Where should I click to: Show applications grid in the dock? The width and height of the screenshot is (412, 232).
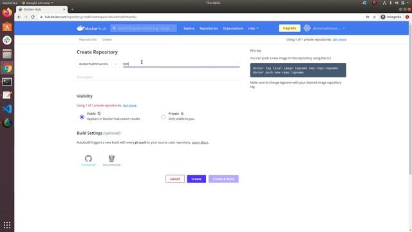coord(7,225)
